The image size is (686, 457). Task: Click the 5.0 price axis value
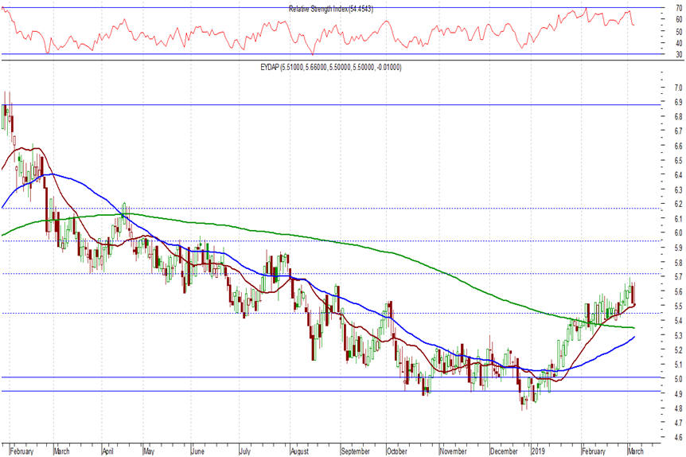(x=678, y=379)
